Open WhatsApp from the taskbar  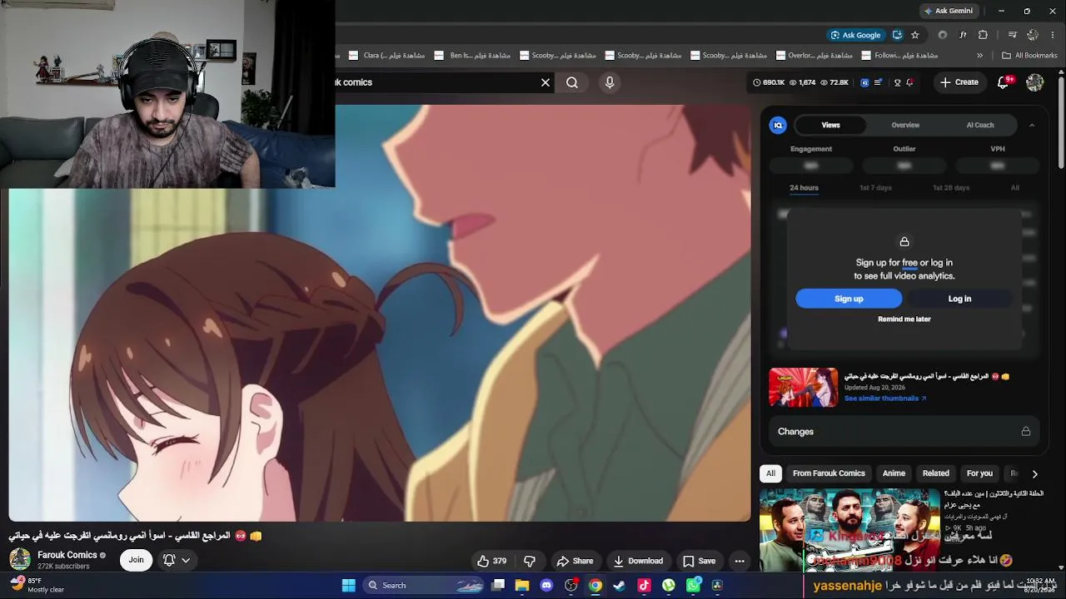click(693, 586)
